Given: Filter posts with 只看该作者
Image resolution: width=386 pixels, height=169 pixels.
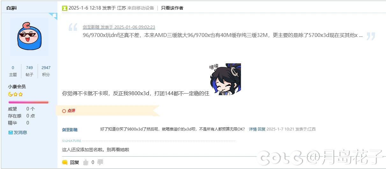Looking at the screenshot, I should pyautogui.click(x=172, y=8).
